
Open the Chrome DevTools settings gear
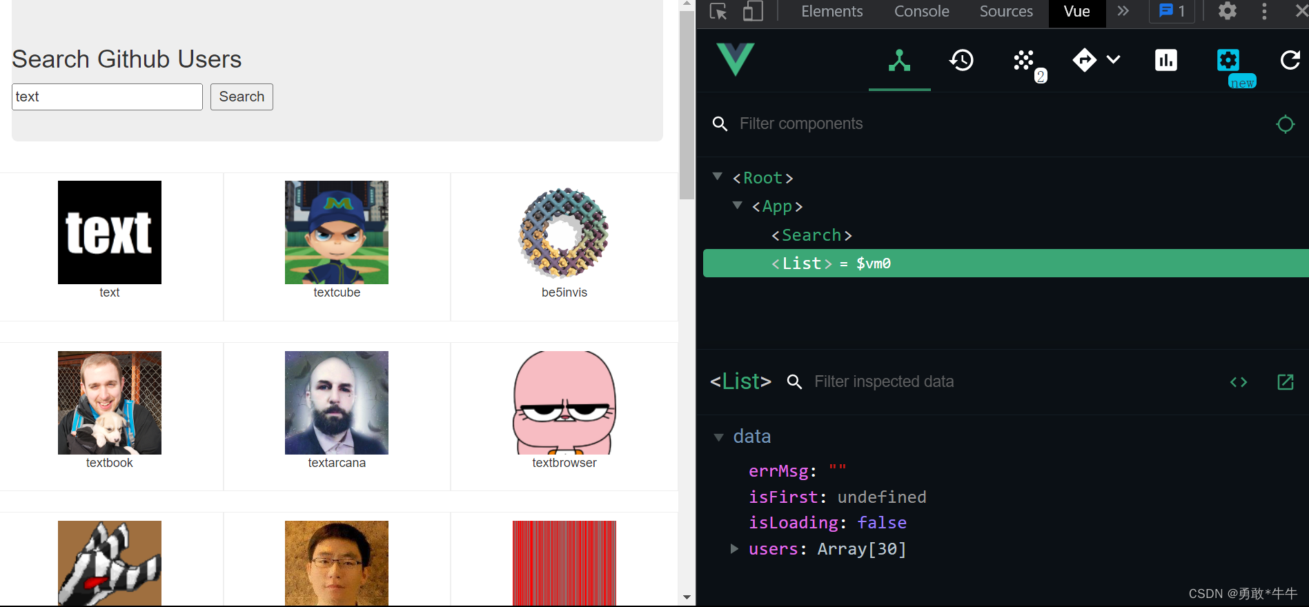tap(1228, 11)
